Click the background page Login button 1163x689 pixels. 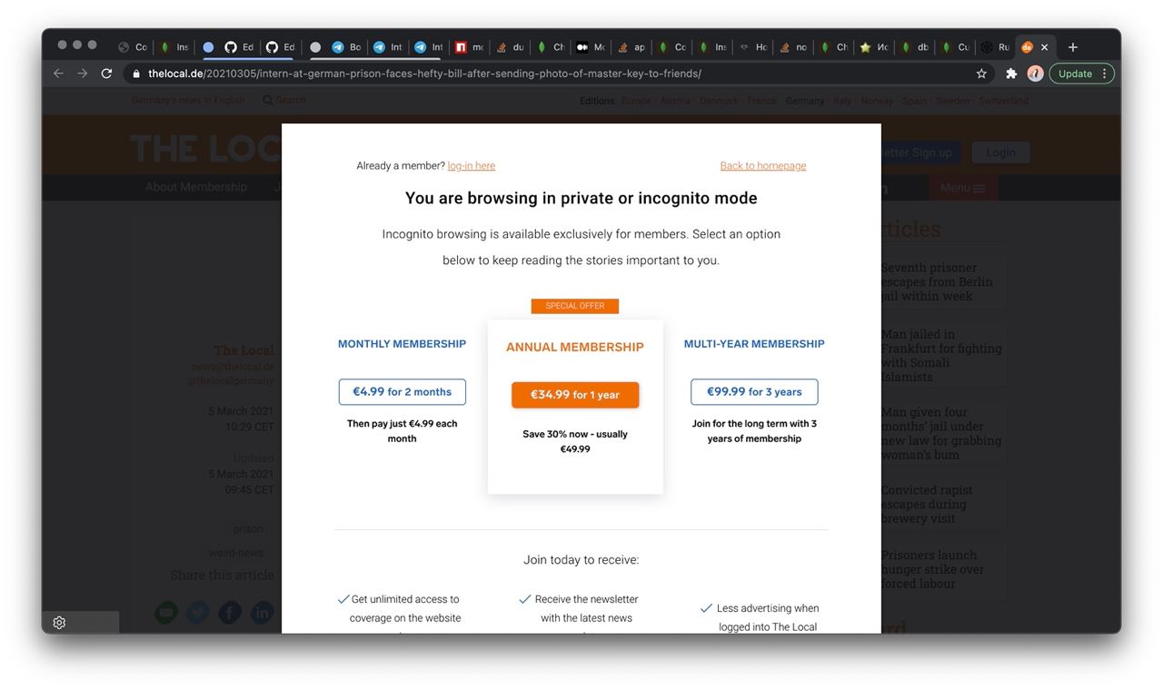[x=1000, y=153]
